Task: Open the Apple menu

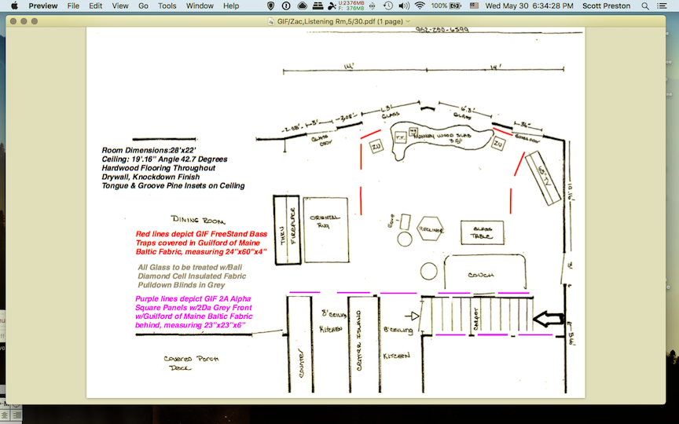Action: coord(14,5)
